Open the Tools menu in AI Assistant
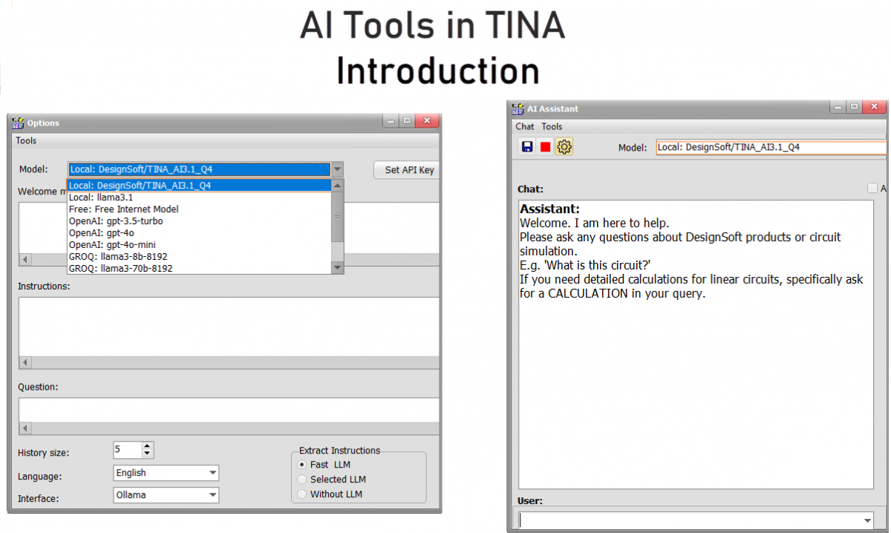This screenshot has height=533, width=891. (552, 127)
